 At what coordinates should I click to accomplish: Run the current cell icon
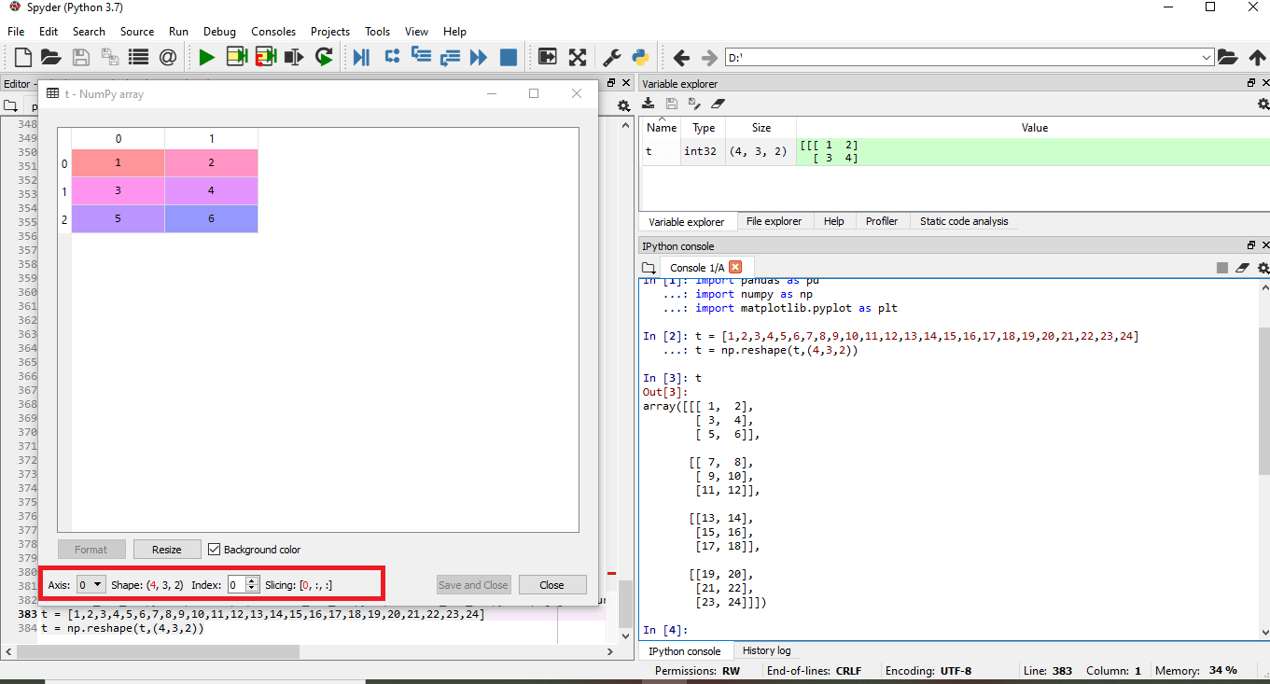(x=236, y=58)
